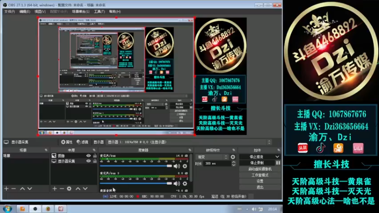This screenshot has width=379, height=213.
Task: Decrease 时长 duration with the down stepper
Action: click(234, 165)
